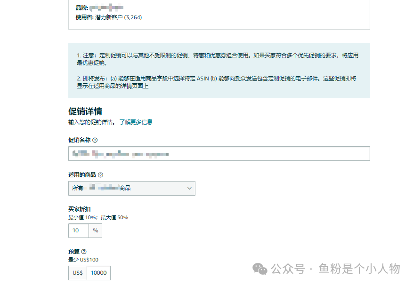Click the 最小值 10%；最大值 50% hint
Screen dimensions: 413x285
tap(98, 218)
